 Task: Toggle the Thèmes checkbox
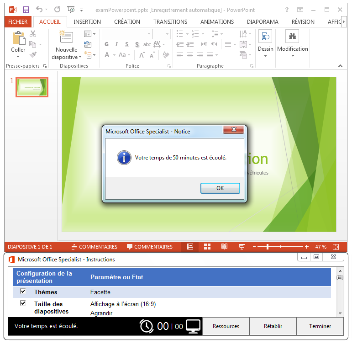[x=23, y=291]
